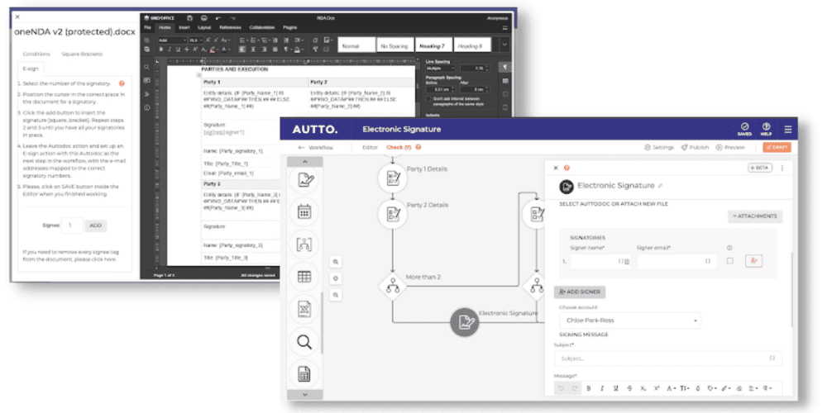The image size is (827, 413).
Task: Click Preview in the Autto toolbar
Action: [x=730, y=148]
